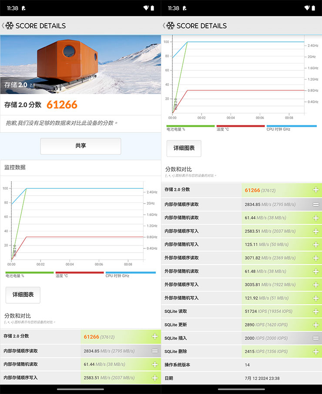Tap red 温度 °C legend bar, right screen
Screen dimensions: 322x394
[241, 126]
